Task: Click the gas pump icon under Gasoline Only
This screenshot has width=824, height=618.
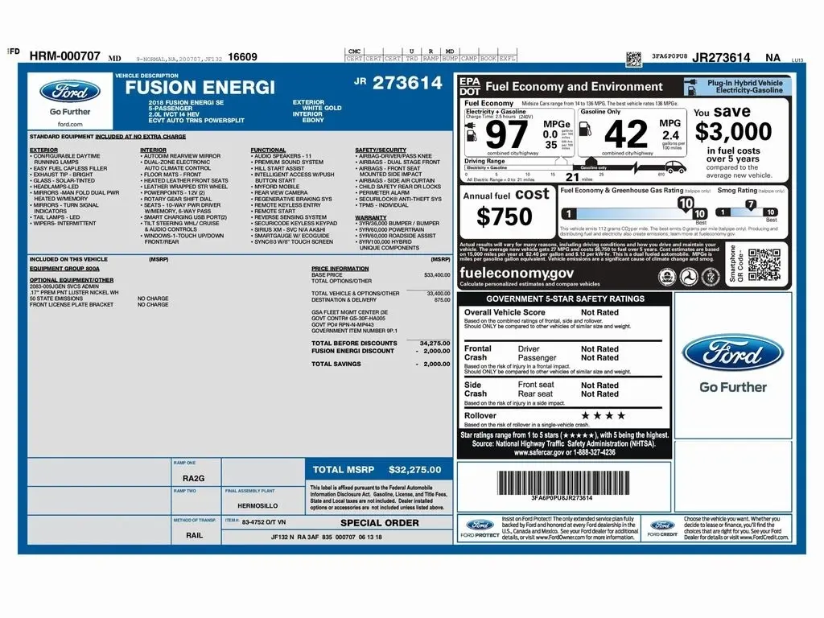Action: [x=585, y=130]
